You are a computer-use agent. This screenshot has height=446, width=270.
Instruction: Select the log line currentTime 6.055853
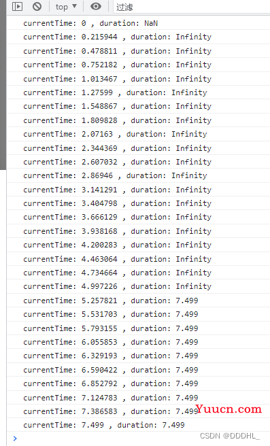[x=138, y=342]
